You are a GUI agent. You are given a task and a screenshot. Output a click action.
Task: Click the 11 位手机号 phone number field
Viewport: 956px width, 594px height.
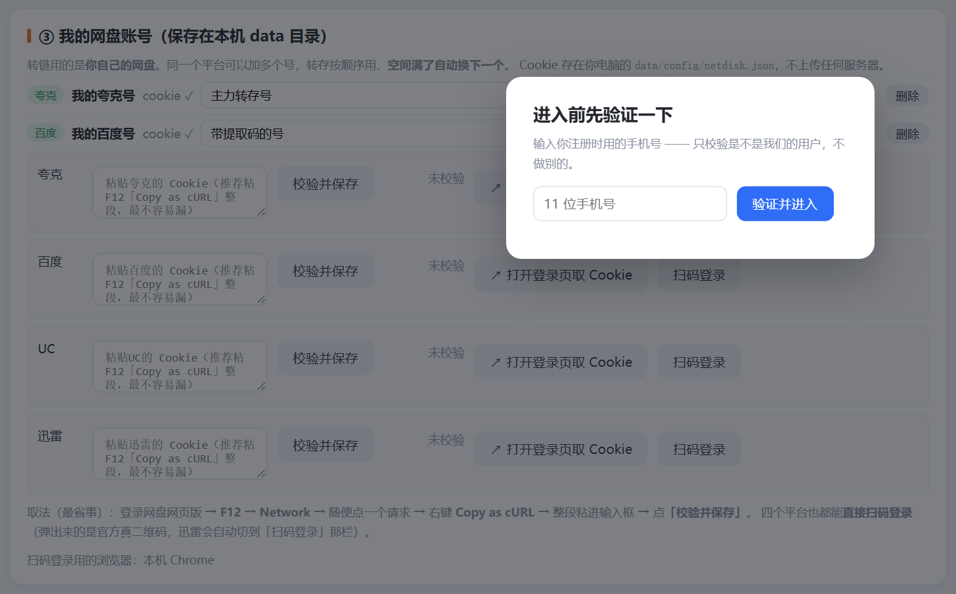[630, 204]
